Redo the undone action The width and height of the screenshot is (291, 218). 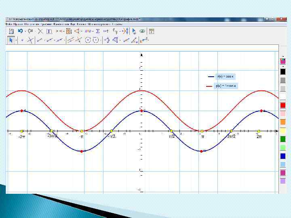coord(30,31)
